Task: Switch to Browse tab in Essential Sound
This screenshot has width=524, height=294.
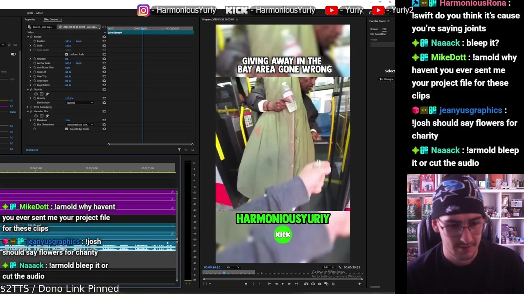Action: [374, 29]
